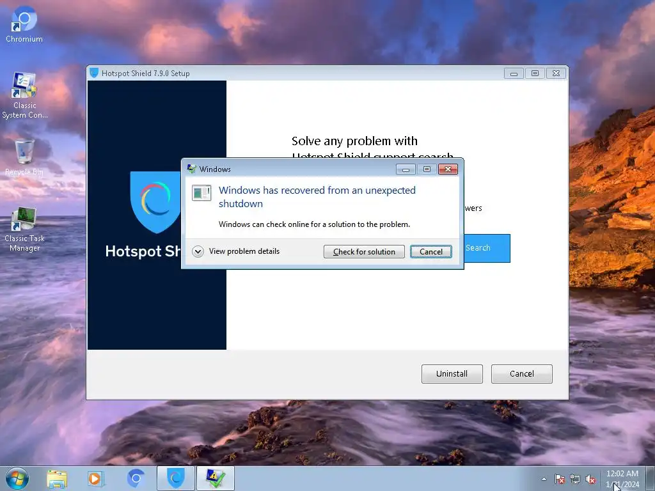Image resolution: width=655 pixels, height=491 pixels.
Task: Click "Windows can check online" text
Action: [x=314, y=224]
